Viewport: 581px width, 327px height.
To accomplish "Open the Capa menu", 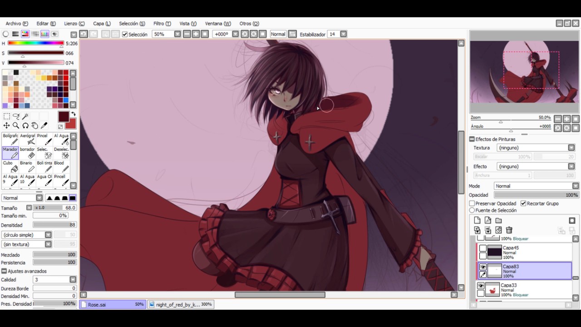I will (102, 24).
